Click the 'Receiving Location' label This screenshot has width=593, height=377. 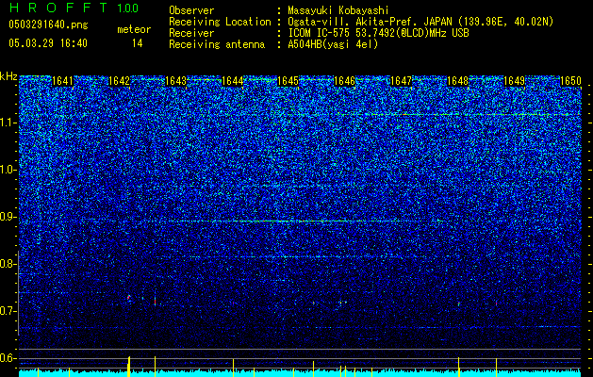pyautogui.click(x=220, y=22)
